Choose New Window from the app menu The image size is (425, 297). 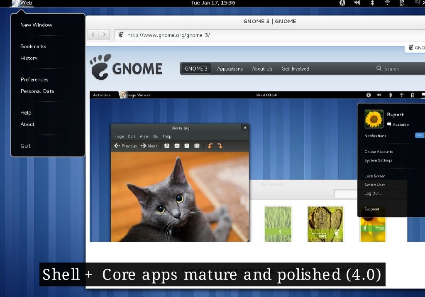pos(37,25)
